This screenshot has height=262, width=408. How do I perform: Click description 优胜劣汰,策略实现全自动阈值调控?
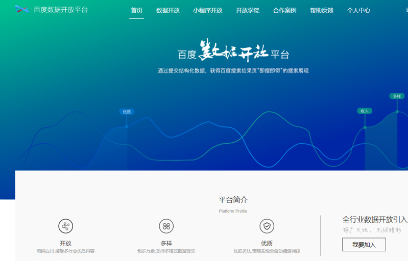point(267,251)
